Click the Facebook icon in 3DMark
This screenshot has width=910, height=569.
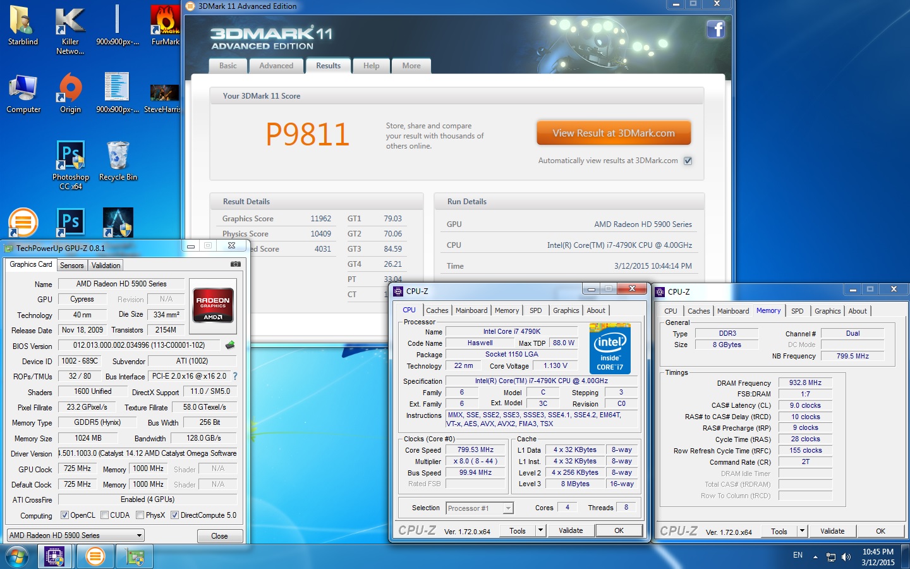[715, 29]
